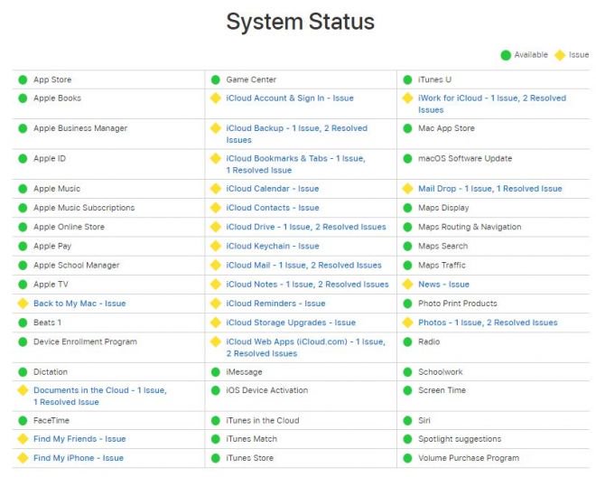Select the Apple Business Manager text

(80, 128)
